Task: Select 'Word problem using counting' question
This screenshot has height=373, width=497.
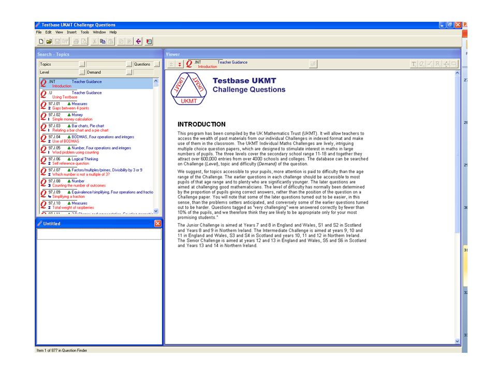Action: (96, 150)
